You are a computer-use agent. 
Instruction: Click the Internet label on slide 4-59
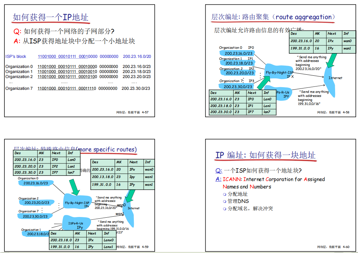click(133, 208)
